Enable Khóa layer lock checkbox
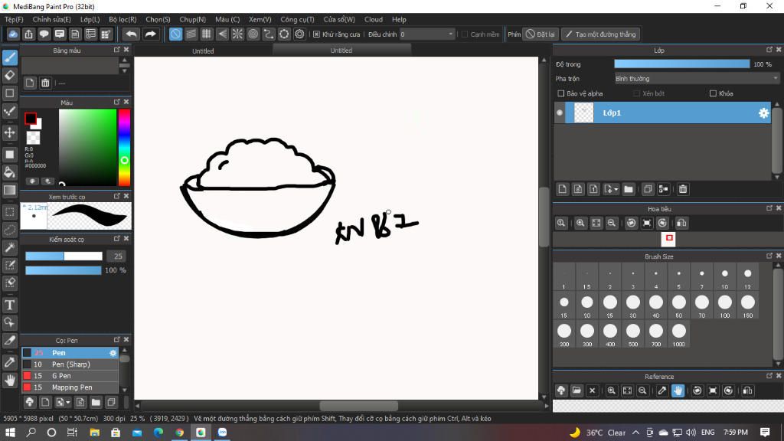Image resolution: width=784 pixels, height=441 pixels. 713,93
